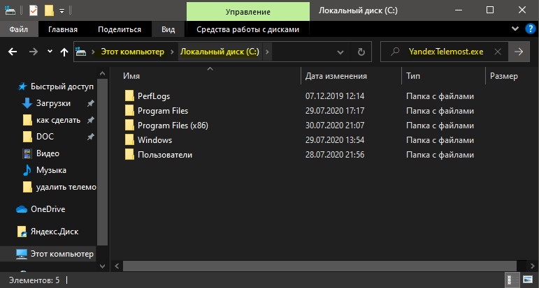Click Папка с файлами in the Windows row

[x=440, y=140]
